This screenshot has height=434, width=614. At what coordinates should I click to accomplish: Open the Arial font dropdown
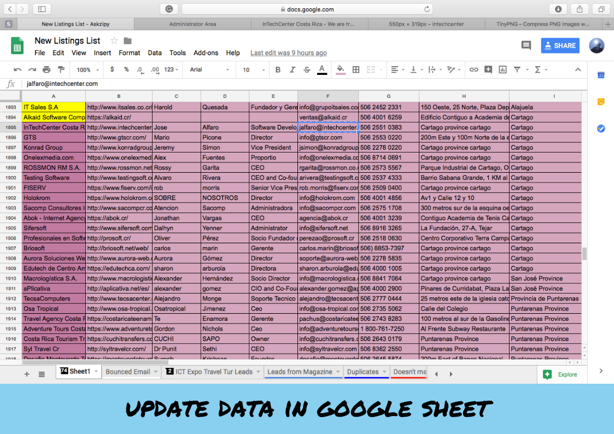pos(210,70)
